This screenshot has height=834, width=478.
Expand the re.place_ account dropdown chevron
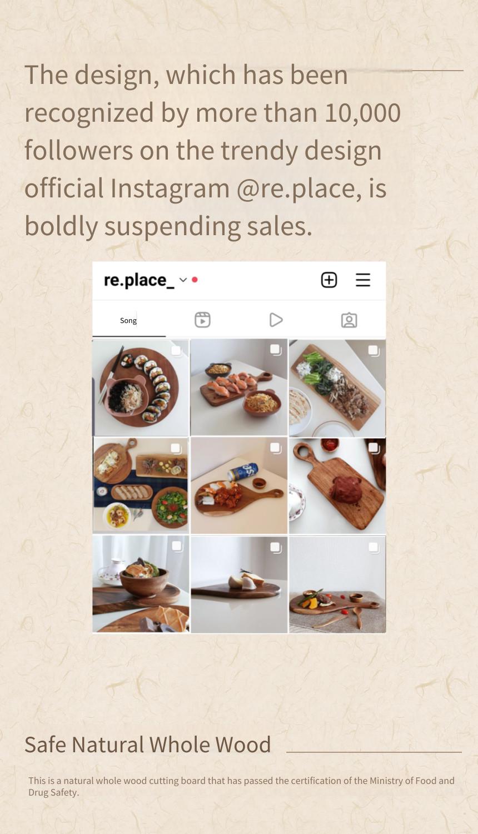[183, 280]
